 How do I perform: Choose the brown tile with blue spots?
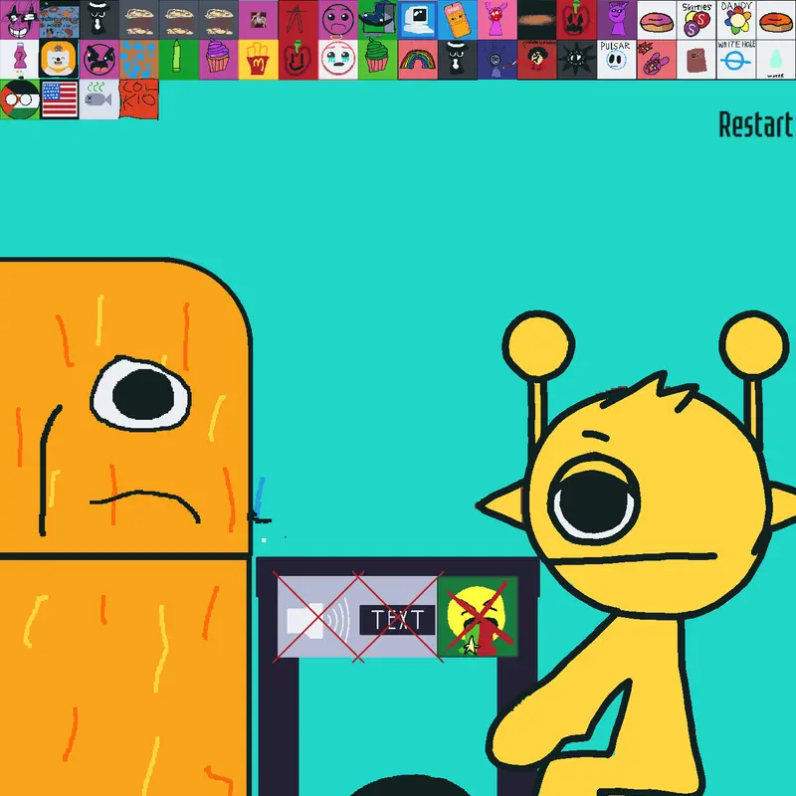coord(138,60)
